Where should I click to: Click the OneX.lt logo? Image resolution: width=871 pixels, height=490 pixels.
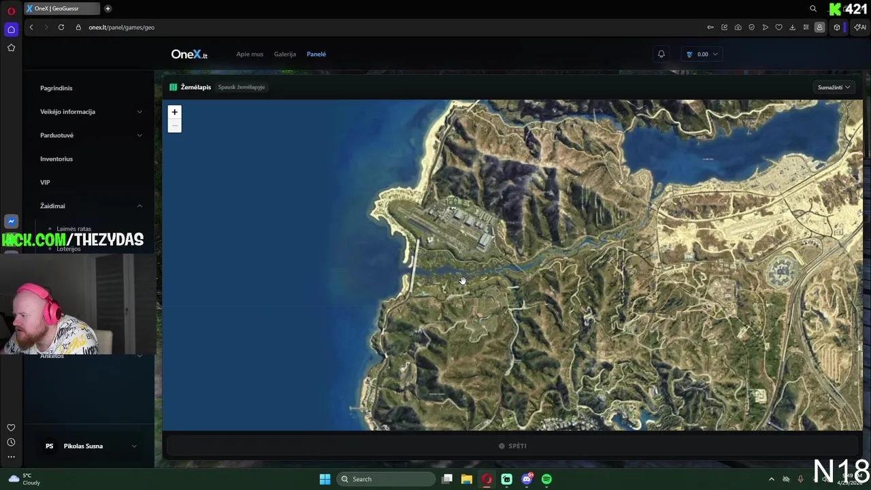tap(189, 54)
